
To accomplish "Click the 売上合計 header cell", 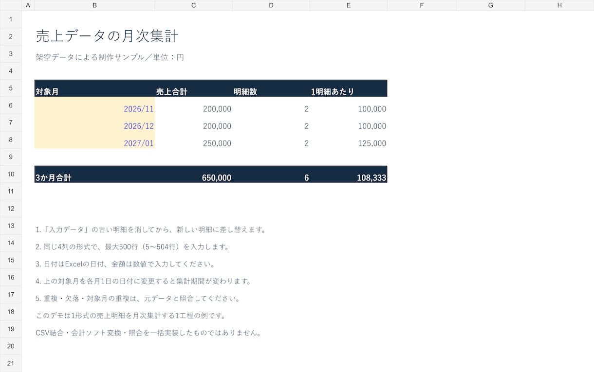I will click(194, 89).
